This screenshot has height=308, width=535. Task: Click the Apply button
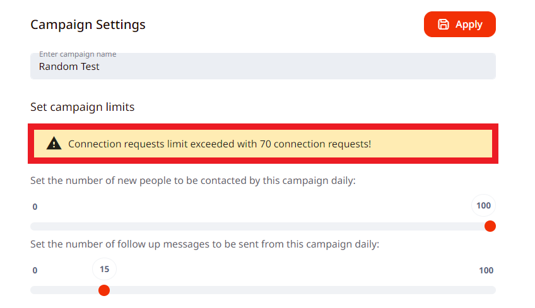[x=459, y=25]
